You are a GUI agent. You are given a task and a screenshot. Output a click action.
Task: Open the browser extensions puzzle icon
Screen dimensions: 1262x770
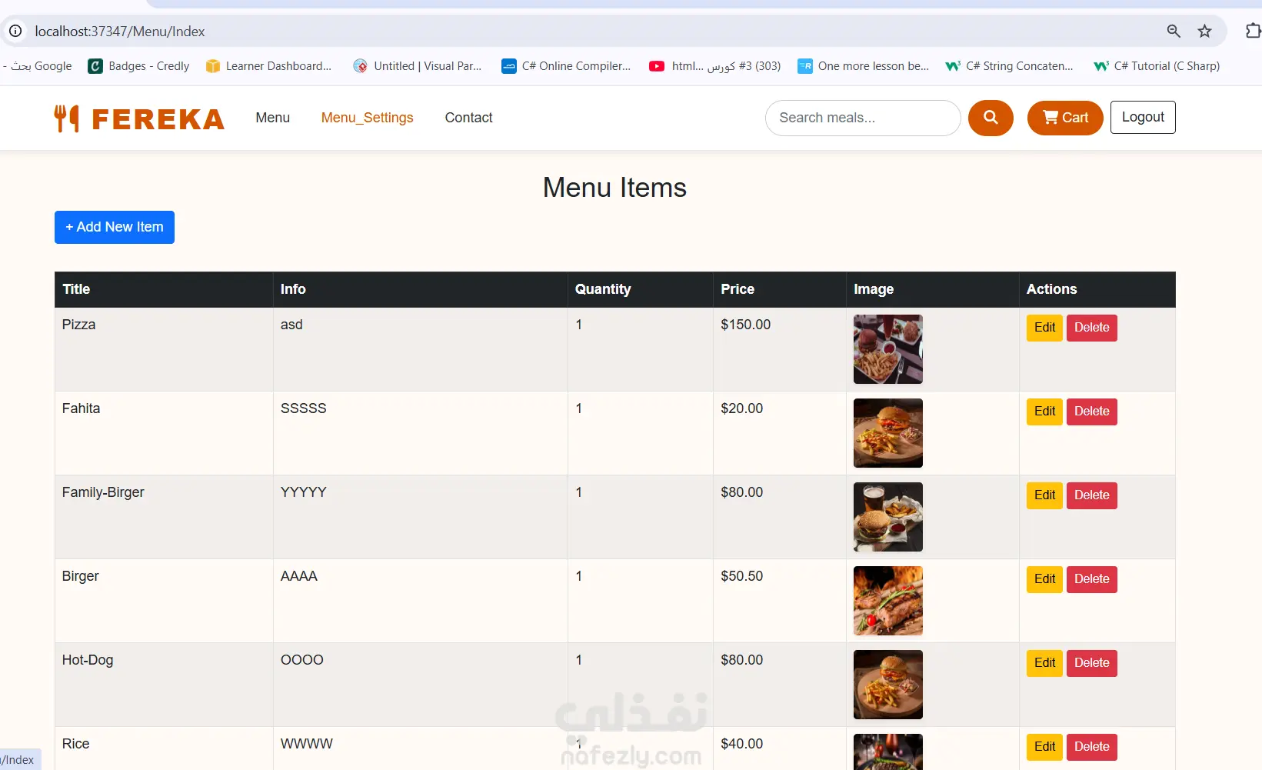pos(1253,31)
